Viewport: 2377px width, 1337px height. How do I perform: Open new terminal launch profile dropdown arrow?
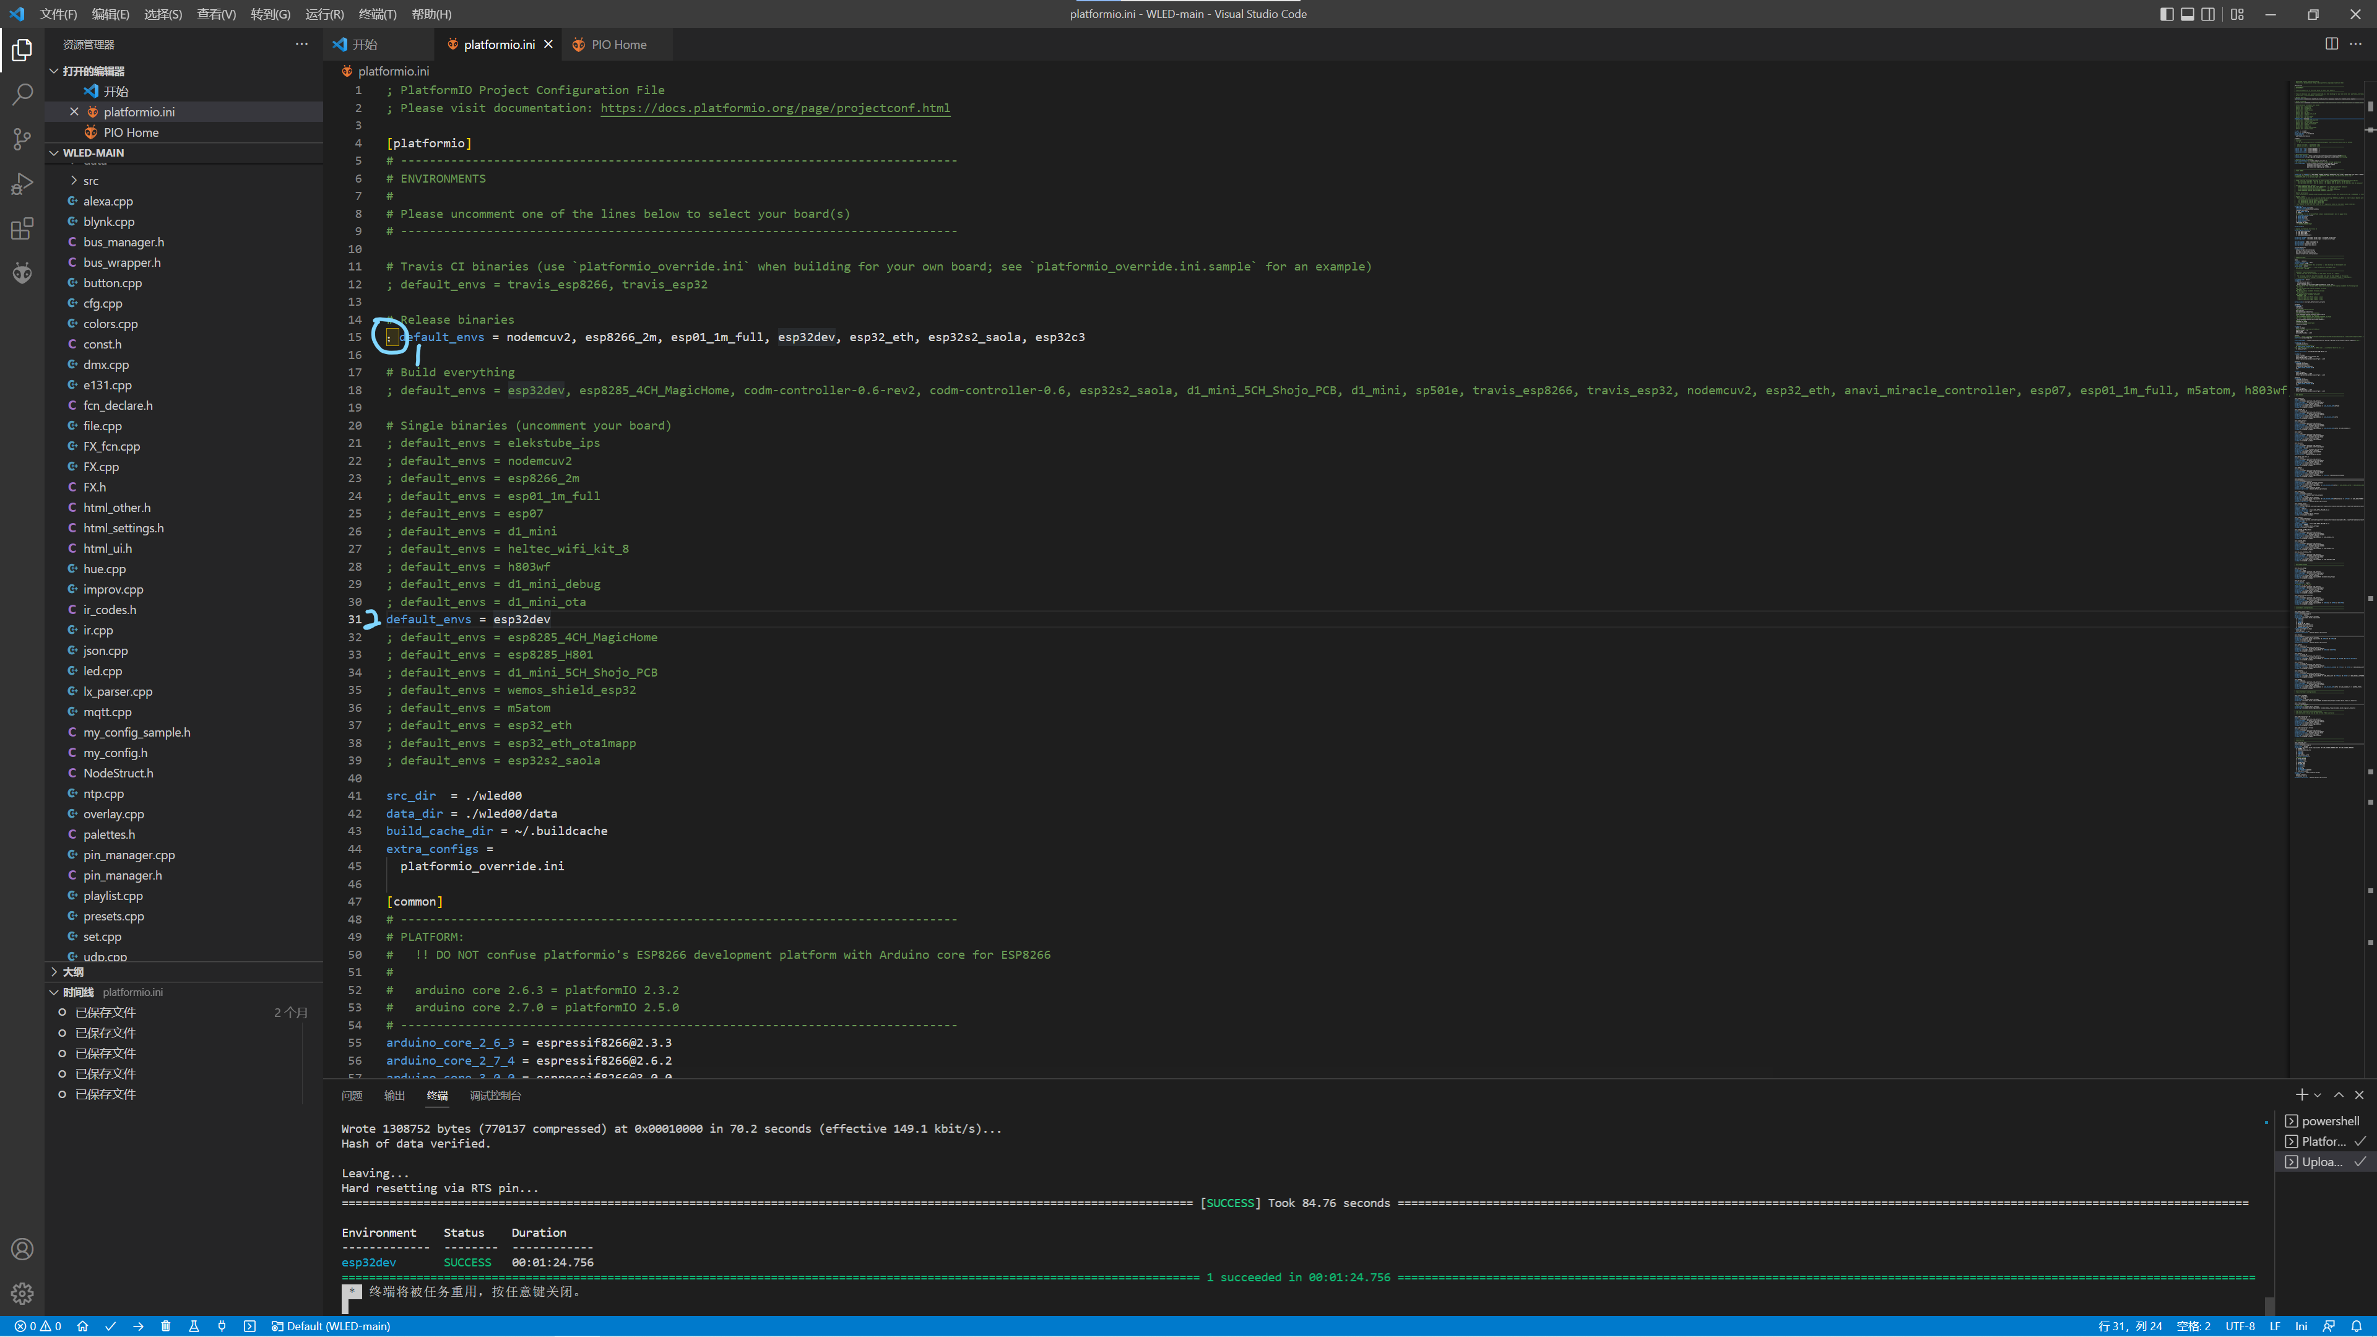click(2318, 1095)
